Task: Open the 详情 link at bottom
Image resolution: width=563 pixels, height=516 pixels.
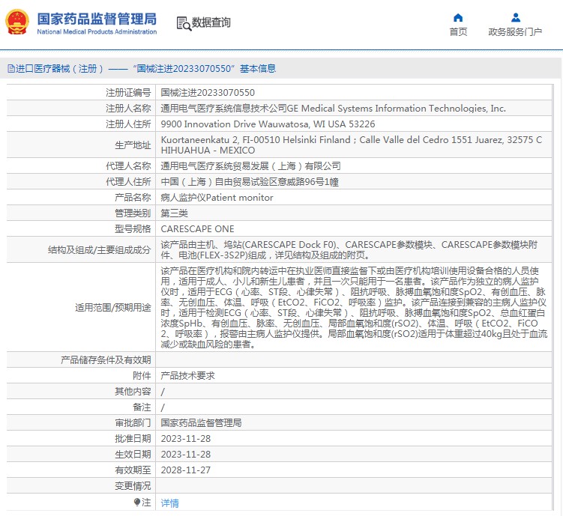Action: pos(170,503)
